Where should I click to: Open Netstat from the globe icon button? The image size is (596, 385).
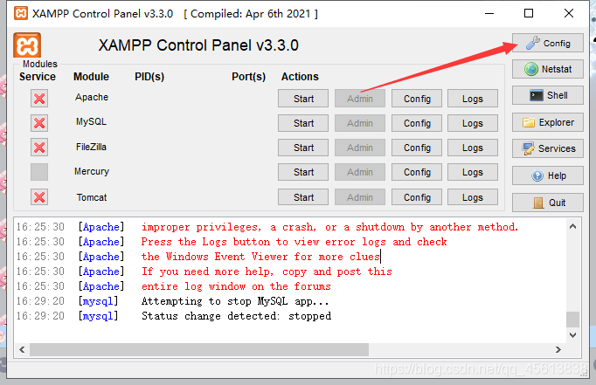pyautogui.click(x=548, y=69)
